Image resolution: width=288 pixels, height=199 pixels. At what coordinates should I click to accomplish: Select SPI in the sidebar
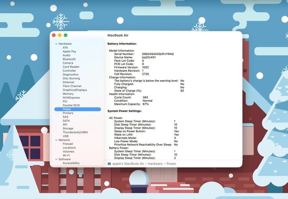tap(65, 125)
